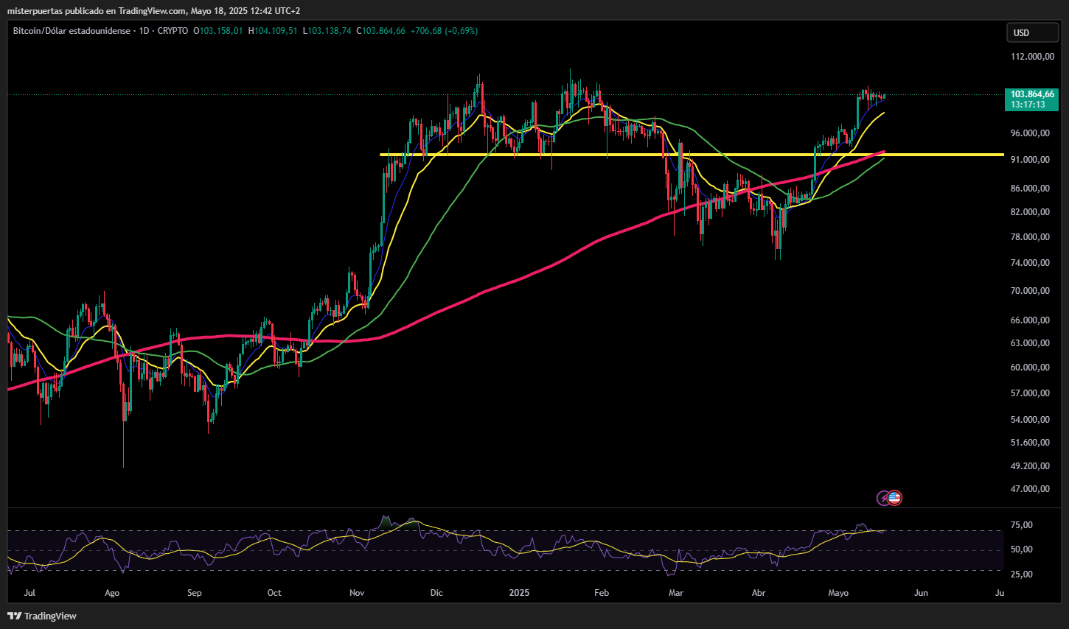
Task: Click the 112.000,00 price axis label
Action: click(1032, 57)
